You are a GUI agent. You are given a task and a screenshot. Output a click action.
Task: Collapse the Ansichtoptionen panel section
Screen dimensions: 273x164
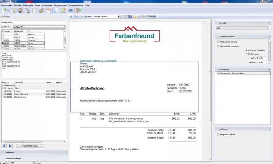tap(269, 37)
